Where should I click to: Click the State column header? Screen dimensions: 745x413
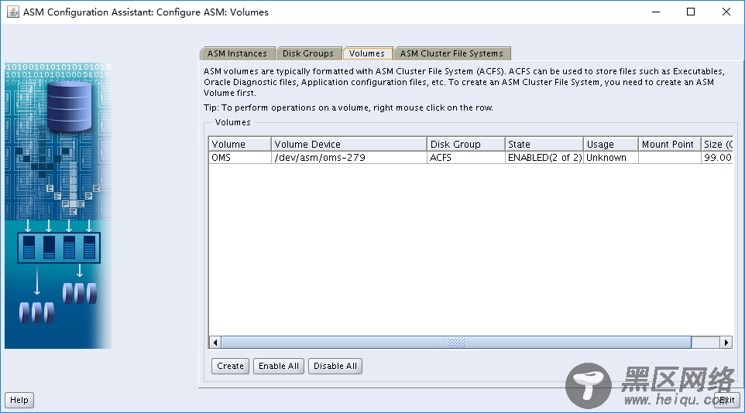(x=544, y=145)
